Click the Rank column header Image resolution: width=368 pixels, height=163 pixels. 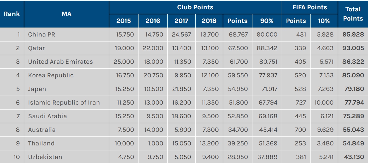[12, 14]
